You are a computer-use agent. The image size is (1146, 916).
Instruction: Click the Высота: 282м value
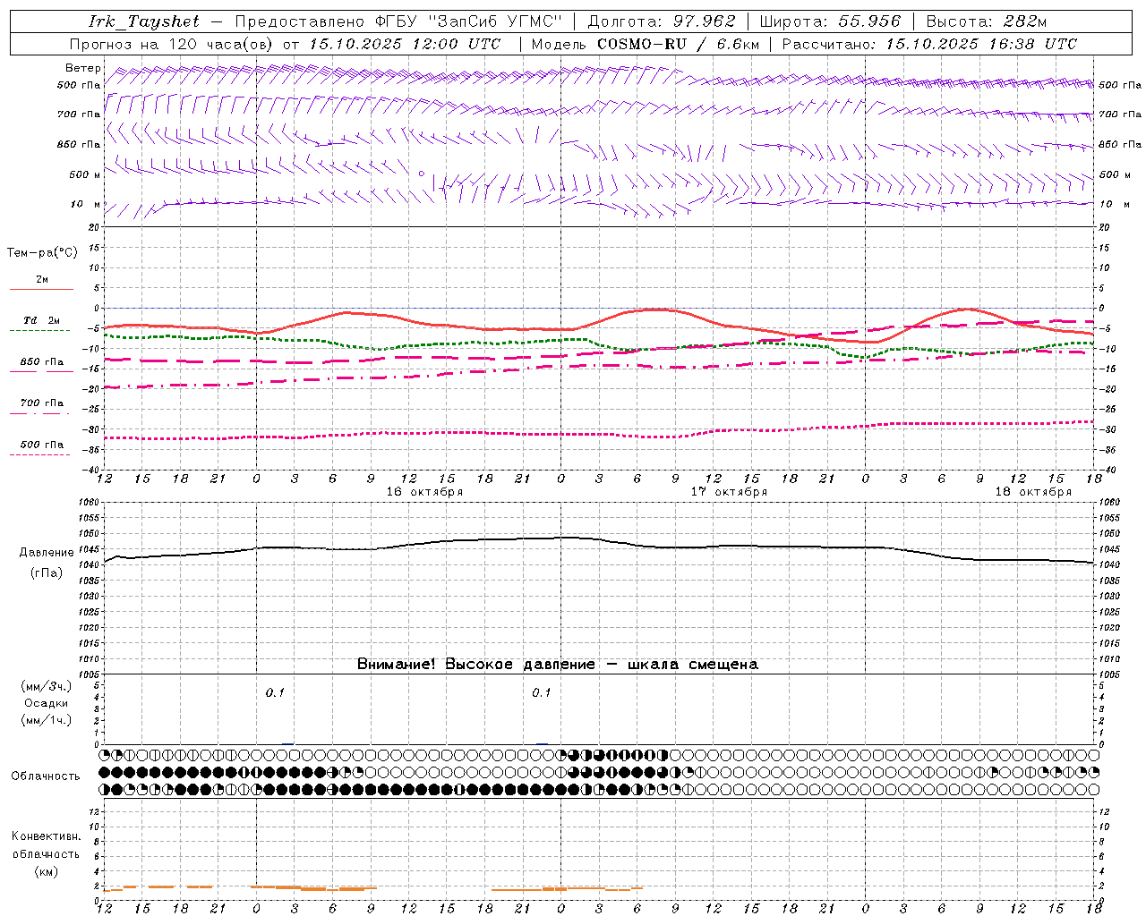pos(987,21)
